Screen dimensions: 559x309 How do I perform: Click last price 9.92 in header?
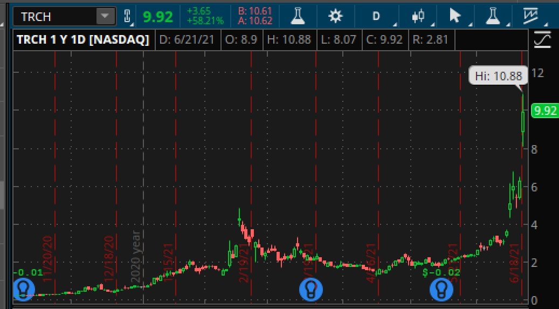pyautogui.click(x=157, y=17)
